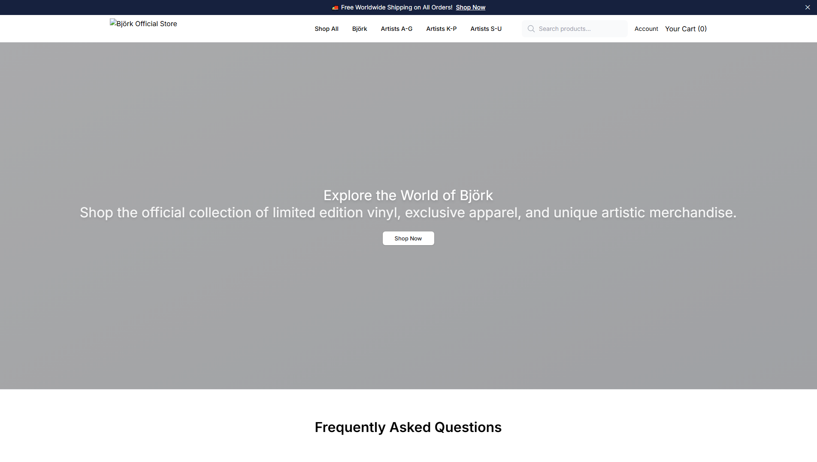Click the Shop Now link in banner
The width and height of the screenshot is (817, 462).
tap(470, 7)
